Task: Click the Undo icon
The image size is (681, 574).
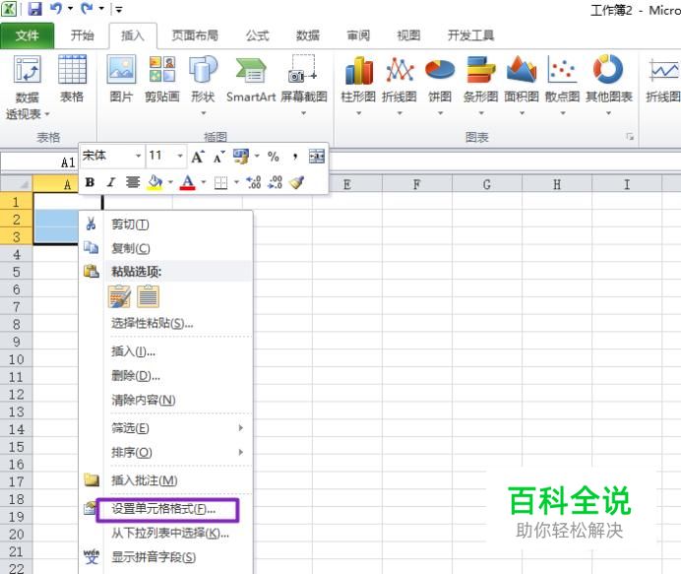Action: (56, 8)
